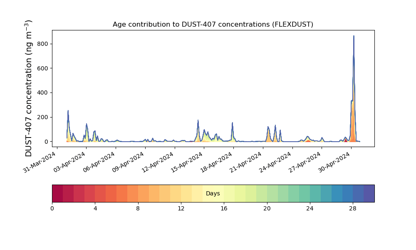Click the colorbar tick label "12"
The height and width of the screenshot is (250, 416).
point(181,209)
